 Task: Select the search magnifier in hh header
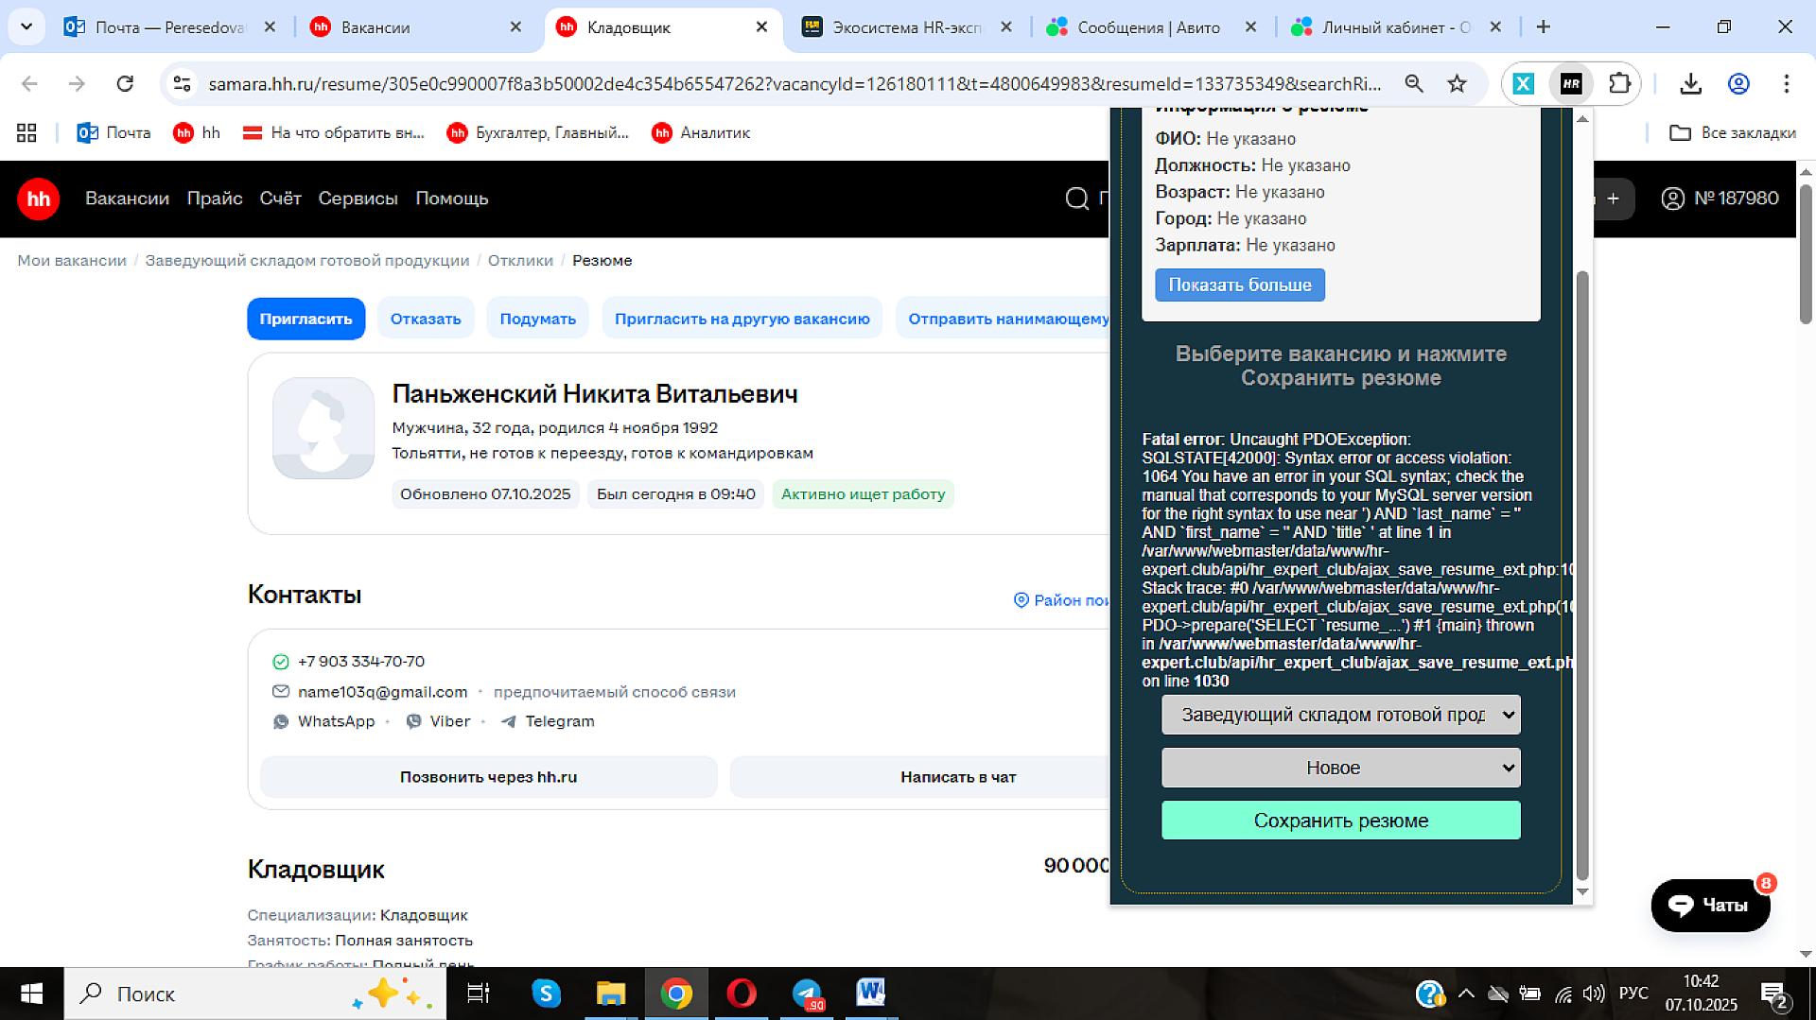point(1077,199)
